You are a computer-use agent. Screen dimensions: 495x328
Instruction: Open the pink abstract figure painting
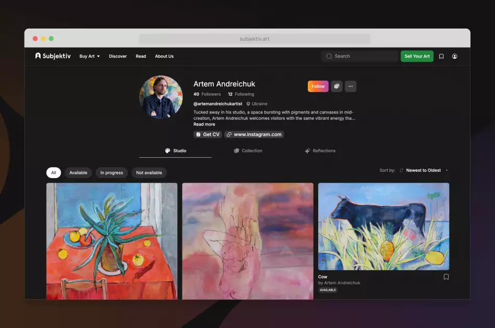248,241
